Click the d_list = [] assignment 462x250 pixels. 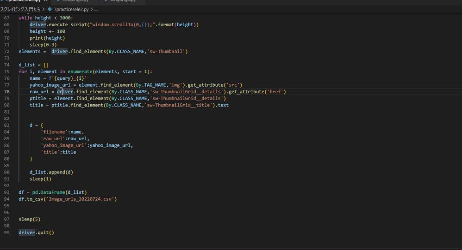34,65
